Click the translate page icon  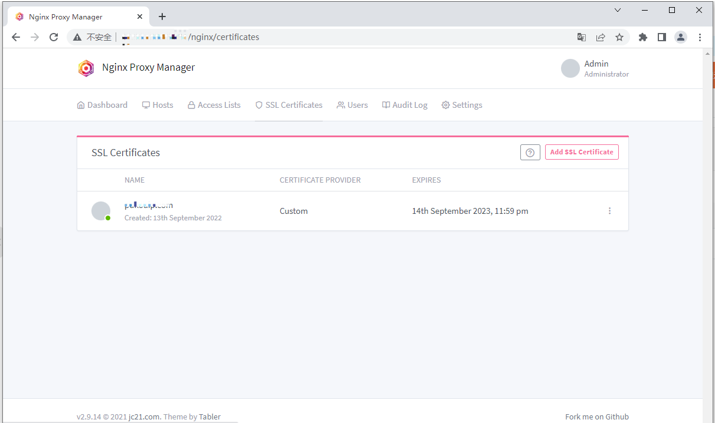point(582,37)
